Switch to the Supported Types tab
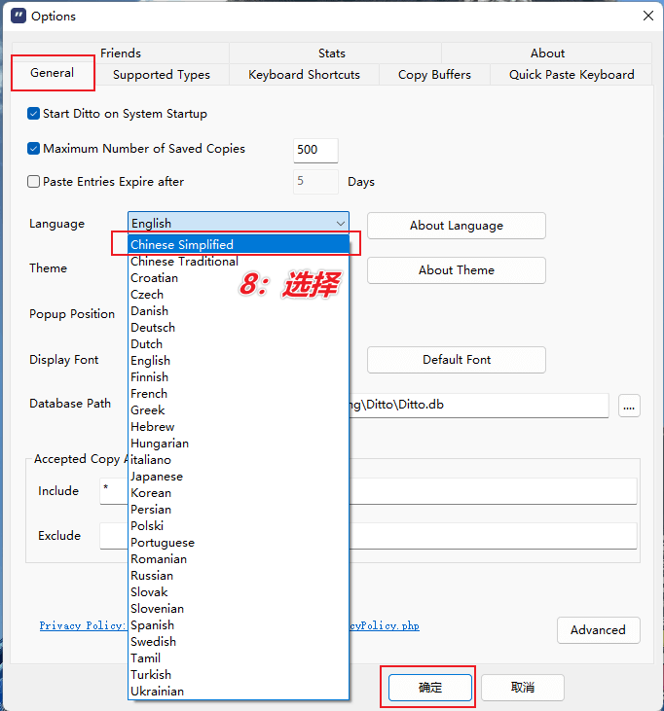Viewport: 664px width, 711px height. pyautogui.click(x=162, y=75)
